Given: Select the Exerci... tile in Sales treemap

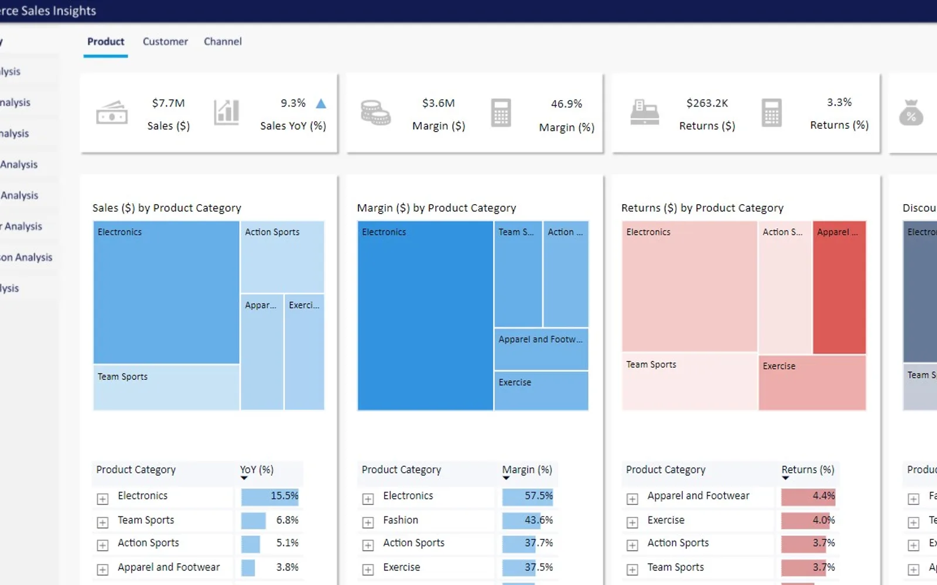Looking at the screenshot, I should click(305, 352).
